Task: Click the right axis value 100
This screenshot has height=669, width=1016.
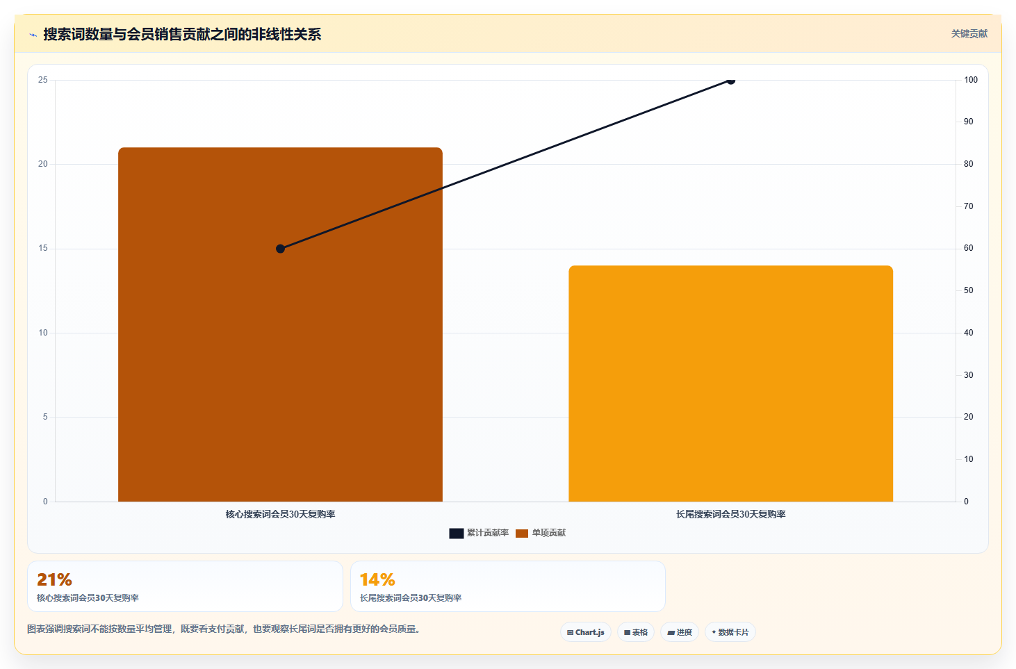Action: [x=971, y=80]
